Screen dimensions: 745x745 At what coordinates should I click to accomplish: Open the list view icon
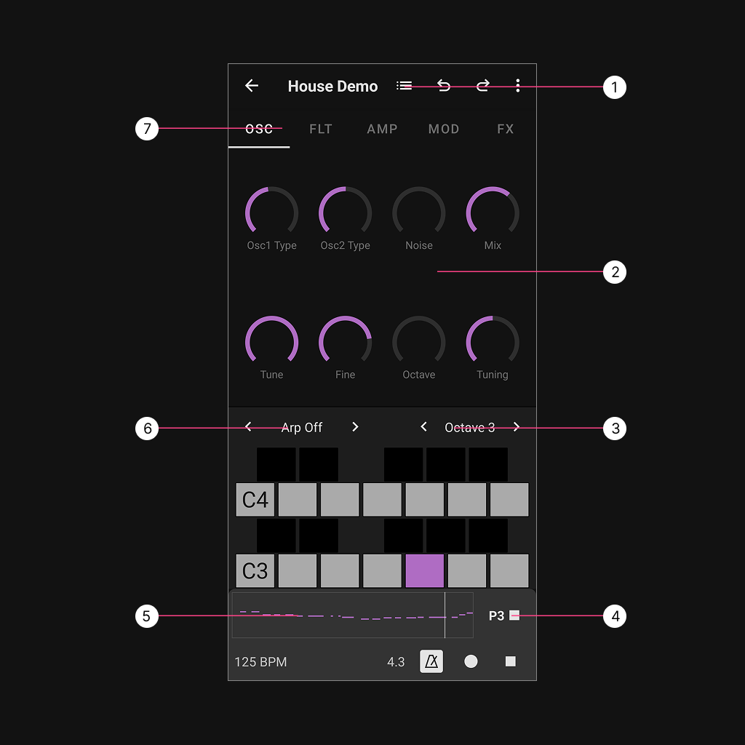404,86
